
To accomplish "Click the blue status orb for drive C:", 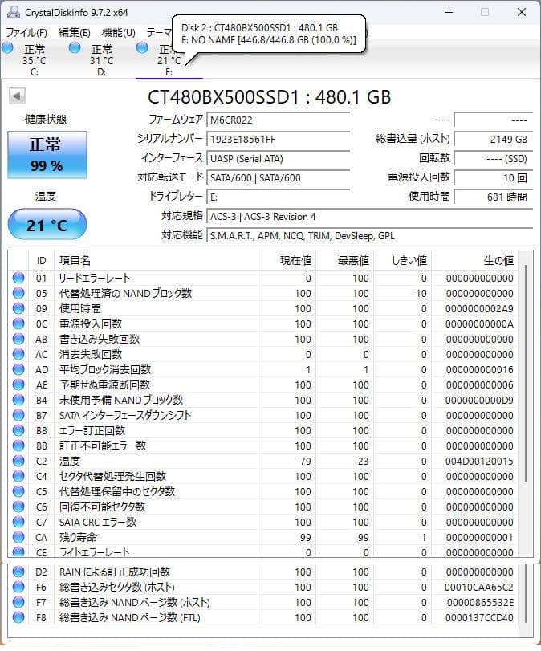I will [7, 47].
